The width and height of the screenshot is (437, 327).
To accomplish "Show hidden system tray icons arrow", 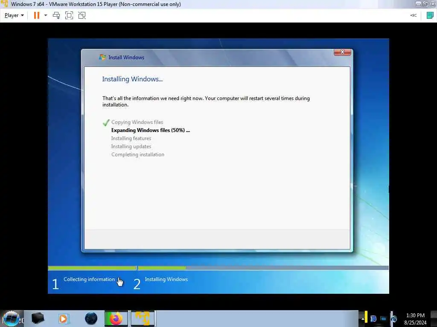I will tap(363, 318).
